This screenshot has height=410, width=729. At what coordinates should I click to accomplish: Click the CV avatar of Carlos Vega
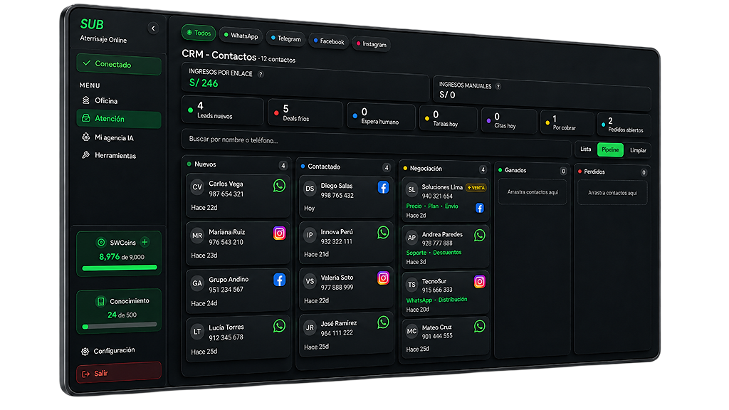tap(197, 187)
